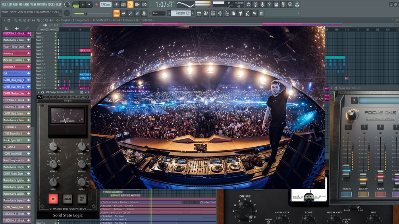The image size is (399, 224).
Task: Toggle the Z-CROSS checkbox
Action: [x=47, y=30]
